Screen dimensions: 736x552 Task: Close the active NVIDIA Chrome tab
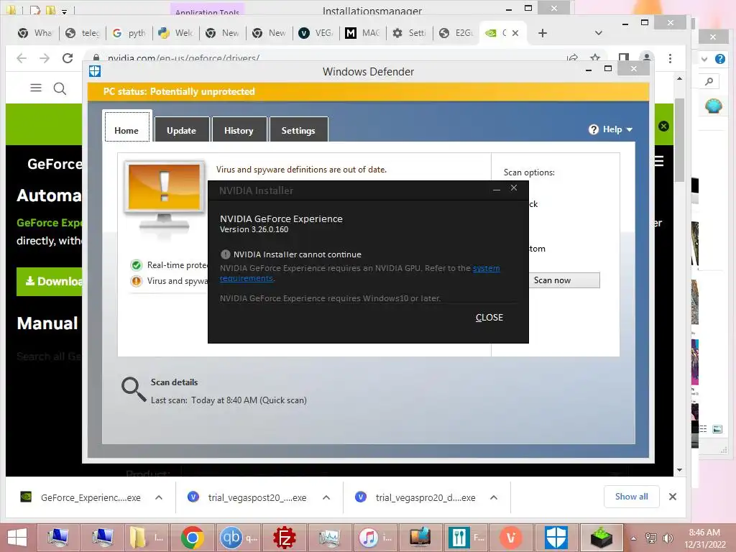[515, 33]
